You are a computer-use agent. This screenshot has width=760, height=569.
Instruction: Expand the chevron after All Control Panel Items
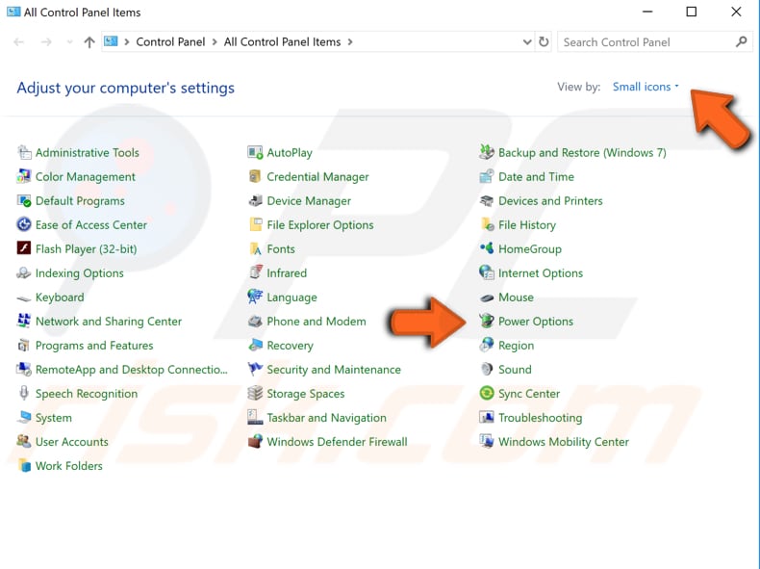(350, 42)
